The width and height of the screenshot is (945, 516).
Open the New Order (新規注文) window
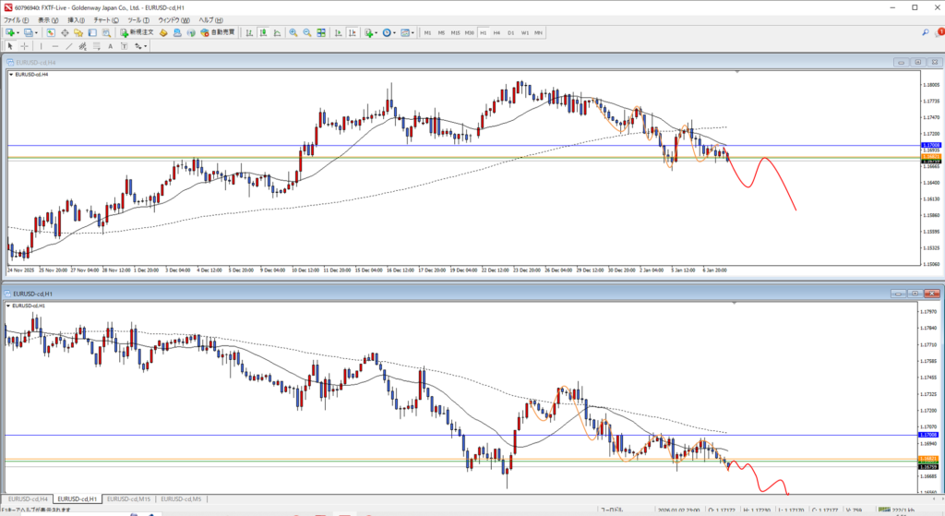136,32
